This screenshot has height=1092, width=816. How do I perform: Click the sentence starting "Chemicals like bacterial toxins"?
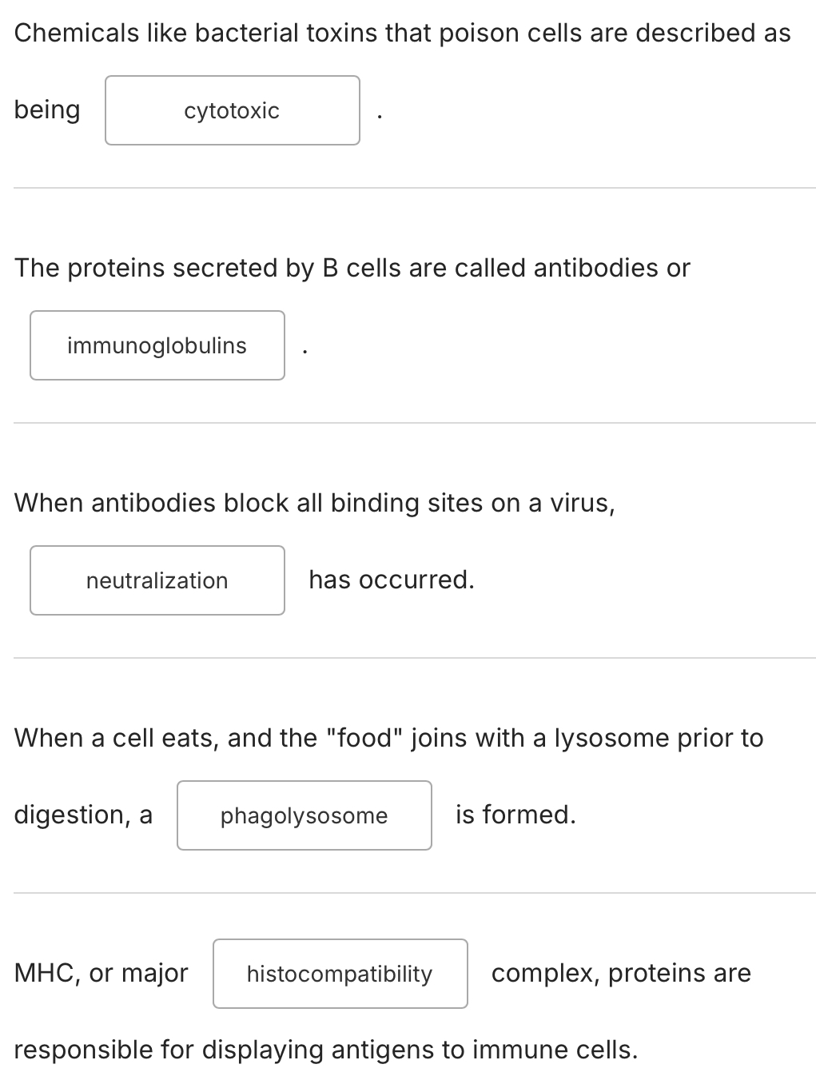pyautogui.click(x=403, y=33)
